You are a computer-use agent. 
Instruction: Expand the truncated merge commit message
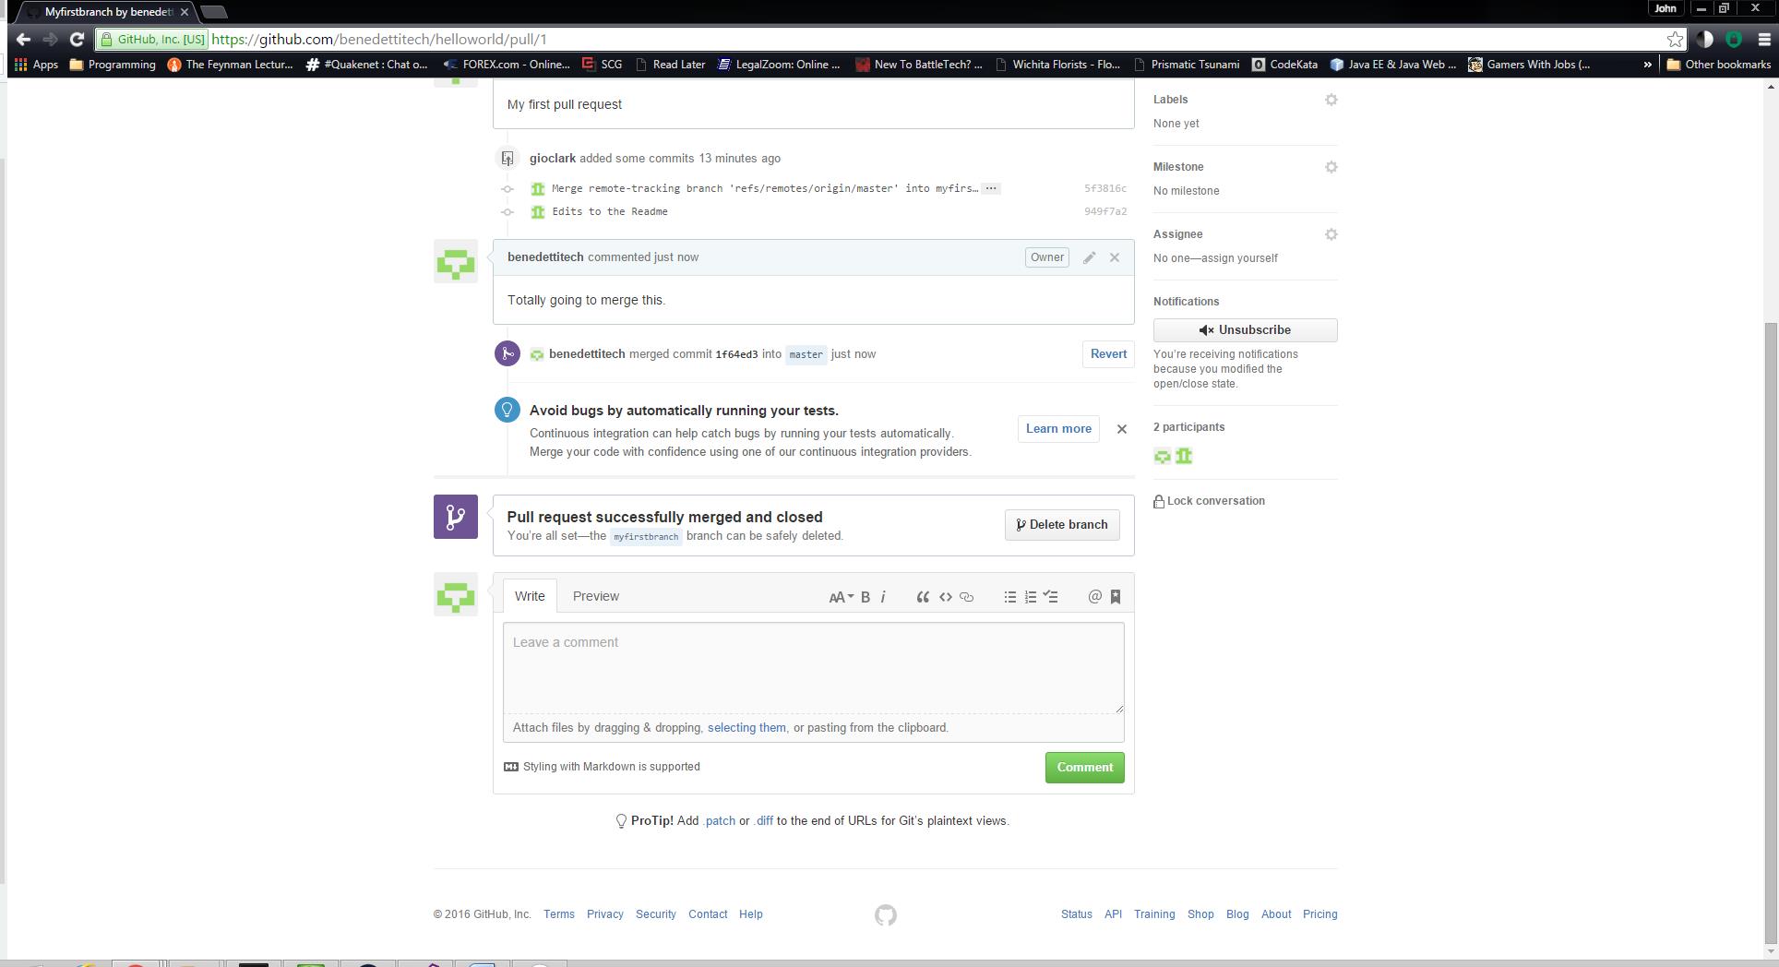pyautogui.click(x=991, y=188)
